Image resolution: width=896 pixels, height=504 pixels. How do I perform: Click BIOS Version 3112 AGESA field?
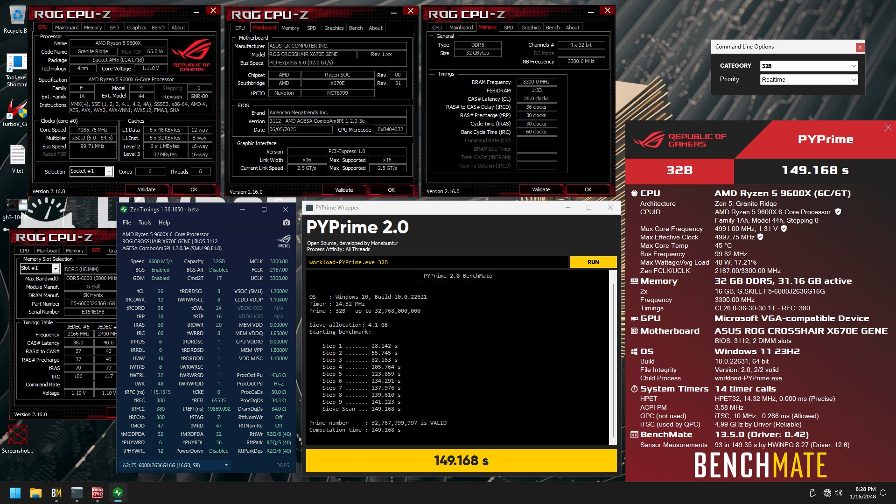coord(337,121)
